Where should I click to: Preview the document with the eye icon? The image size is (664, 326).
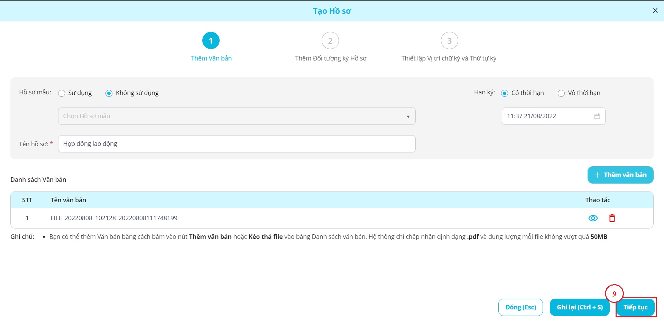click(x=593, y=218)
